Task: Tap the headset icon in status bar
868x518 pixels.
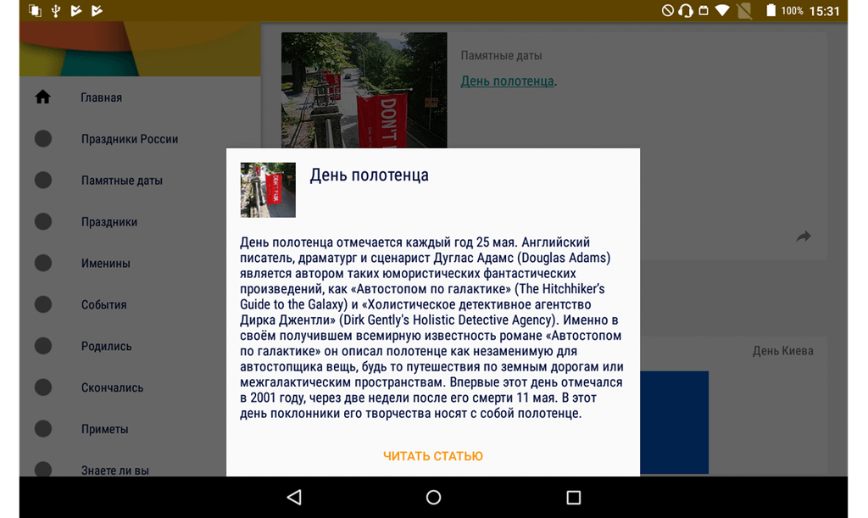Action: [x=685, y=10]
